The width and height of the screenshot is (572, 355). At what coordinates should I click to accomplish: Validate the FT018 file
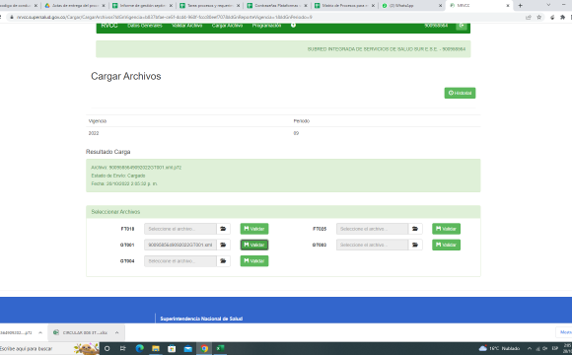pos(254,229)
